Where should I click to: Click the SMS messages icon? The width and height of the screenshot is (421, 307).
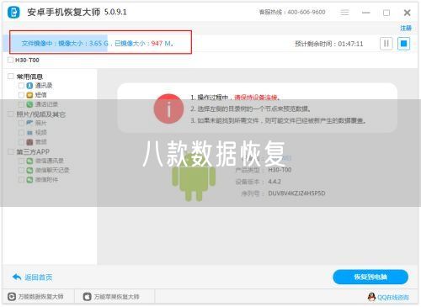click(x=29, y=95)
